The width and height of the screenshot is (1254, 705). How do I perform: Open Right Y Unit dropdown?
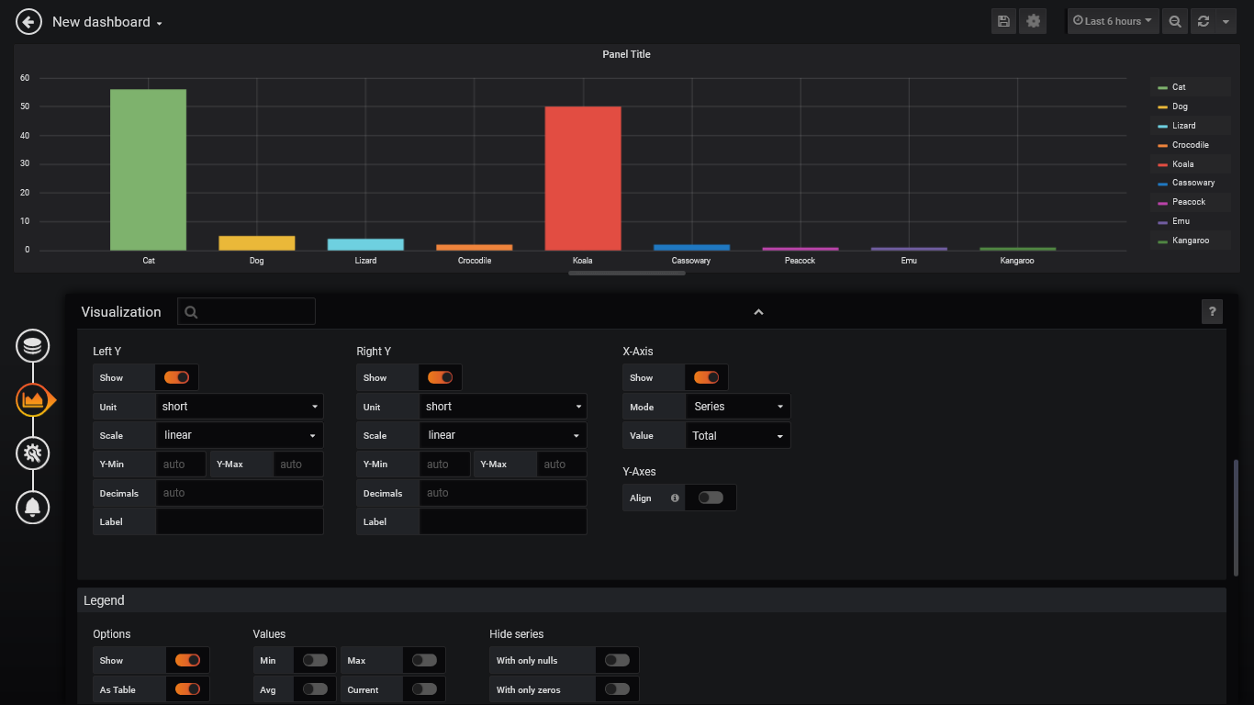503,407
